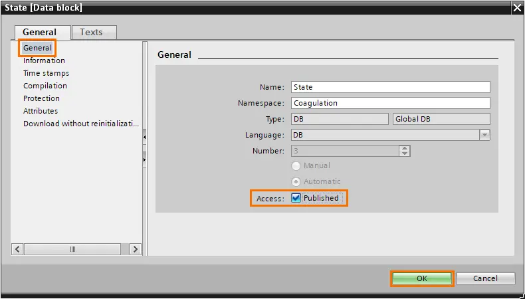525x299 pixels.
Task: Click the Cancel button
Action: click(x=485, y=278)
